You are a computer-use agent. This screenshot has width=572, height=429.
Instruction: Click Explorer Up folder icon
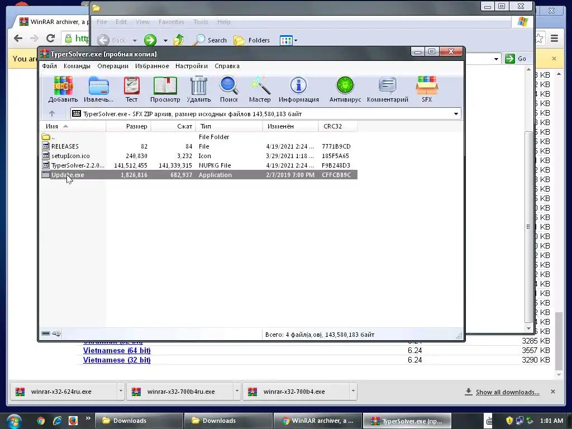pos(179,40)
